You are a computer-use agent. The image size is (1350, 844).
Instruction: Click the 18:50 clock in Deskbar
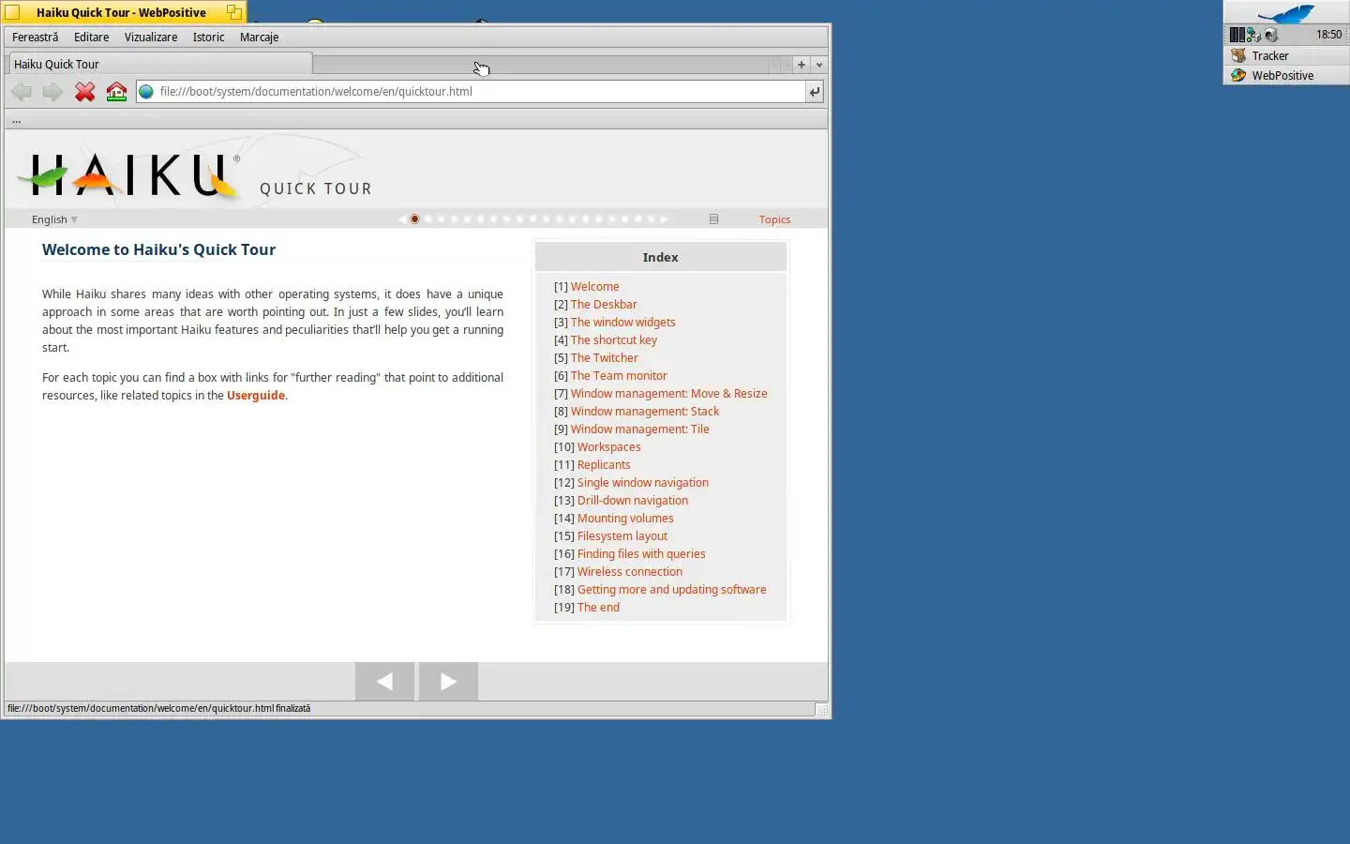[1328, 35]
